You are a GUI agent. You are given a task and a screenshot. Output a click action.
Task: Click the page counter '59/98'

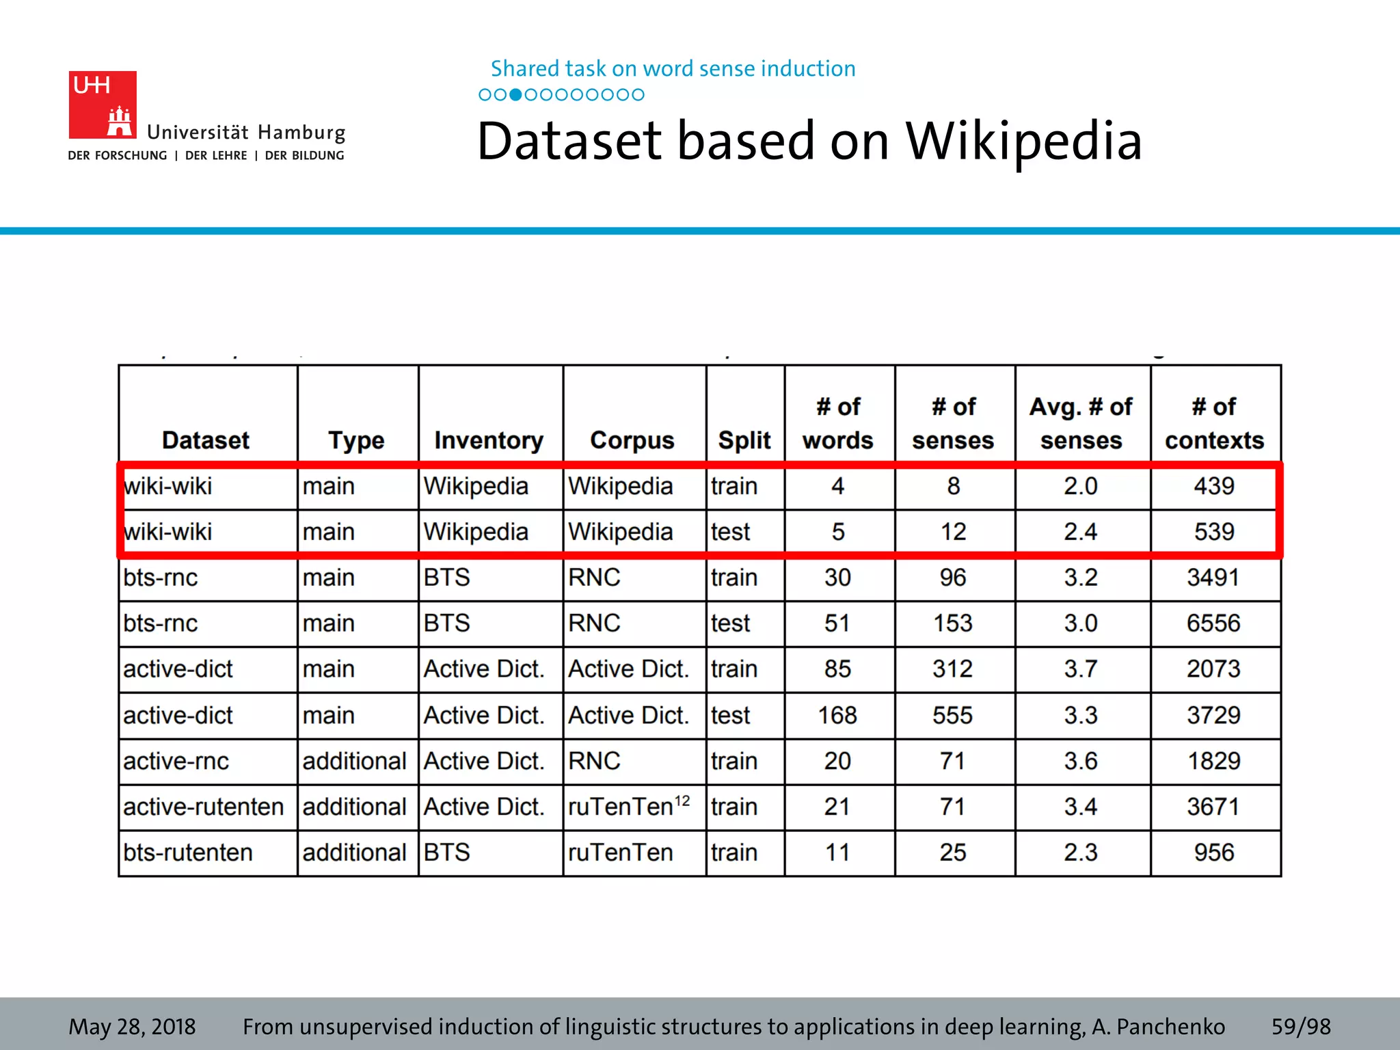1301,1027
